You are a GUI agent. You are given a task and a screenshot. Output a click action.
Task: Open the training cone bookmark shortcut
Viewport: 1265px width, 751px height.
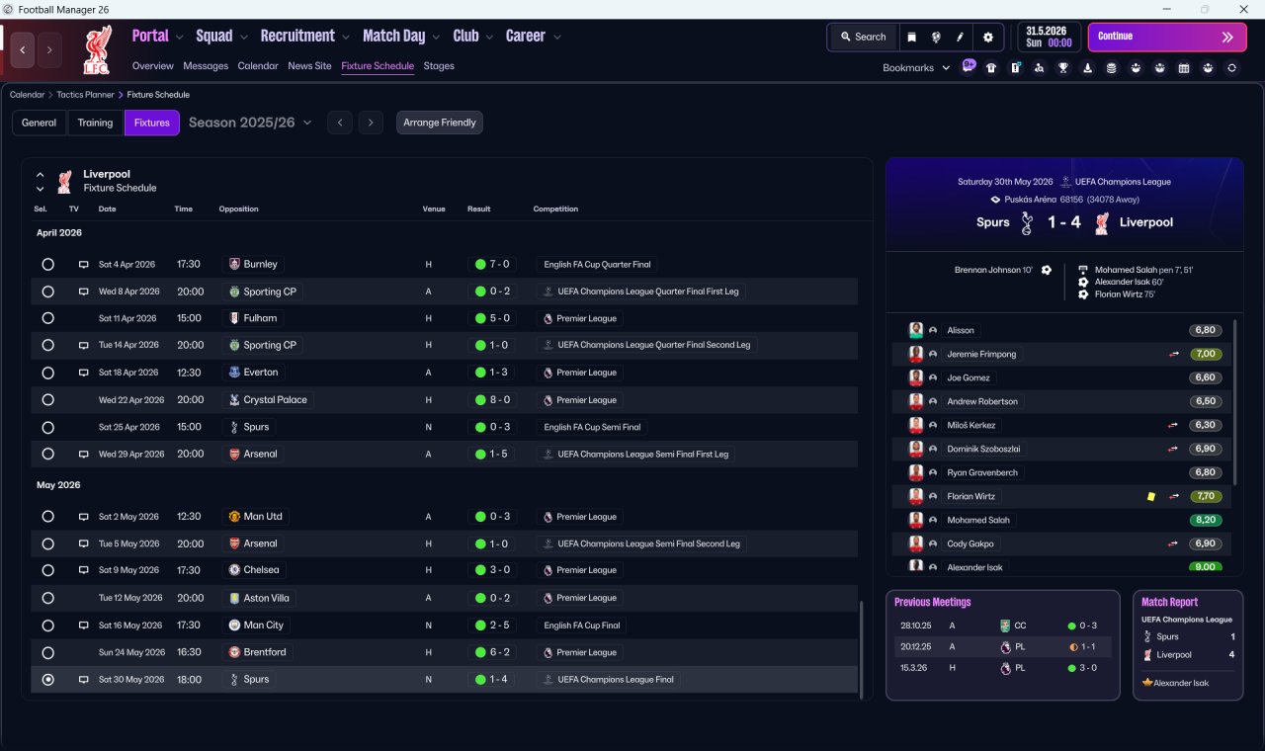[x=1087, y=68]
